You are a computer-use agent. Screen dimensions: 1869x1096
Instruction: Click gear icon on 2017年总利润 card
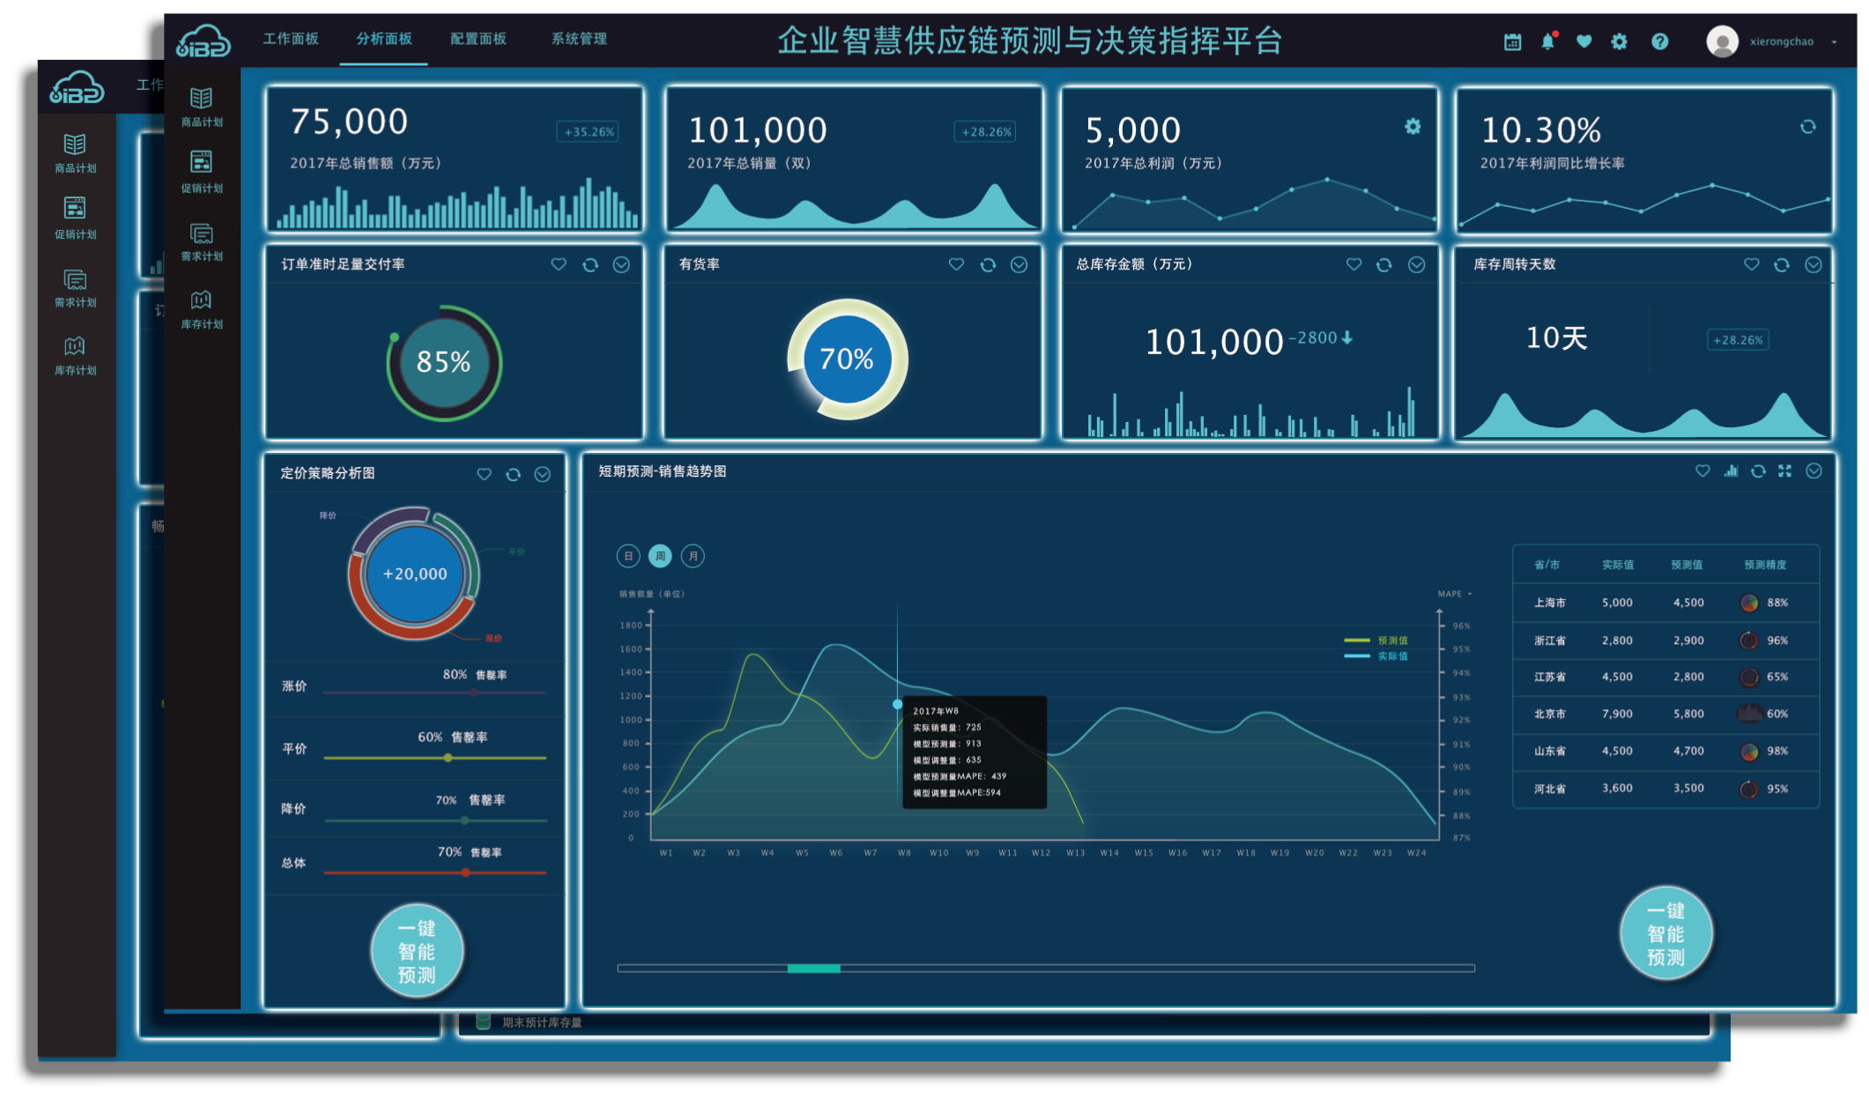click(x=1413, y=127)
